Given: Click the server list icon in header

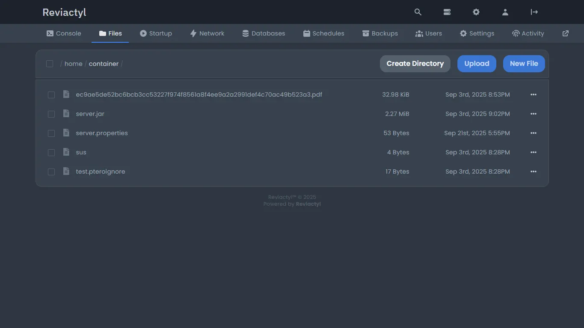Looking at the screenshot, I should click(x=447, y=12).
